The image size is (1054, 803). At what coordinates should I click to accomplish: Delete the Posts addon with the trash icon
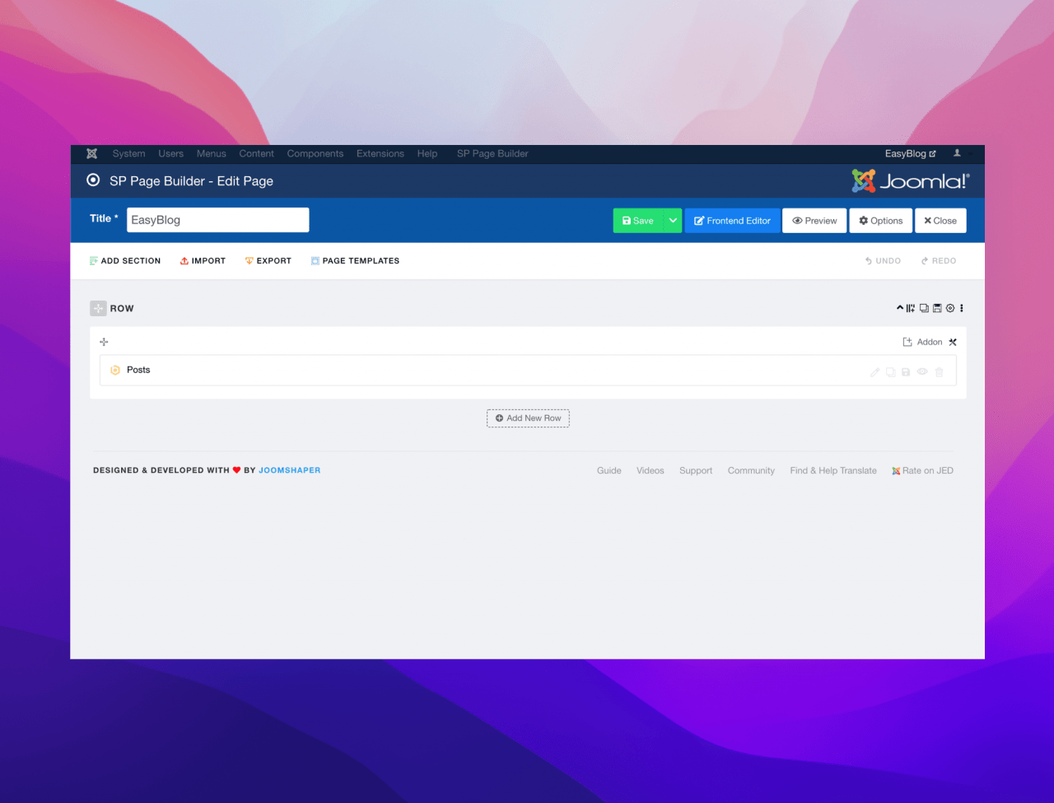pyautogui.click(x=940, y=372)
